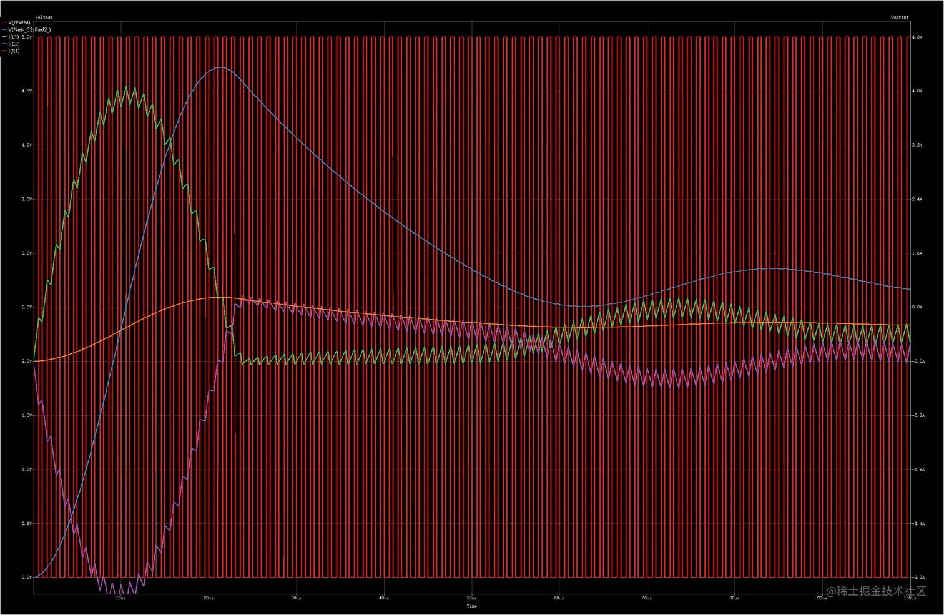The width and height of the screenshot is (944, 615).
Task: Click the gray color marker beside I(C2)
Action: click(4, 44)
